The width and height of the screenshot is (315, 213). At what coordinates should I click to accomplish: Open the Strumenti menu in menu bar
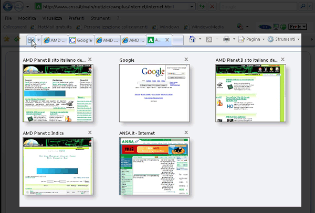point(100,18)
